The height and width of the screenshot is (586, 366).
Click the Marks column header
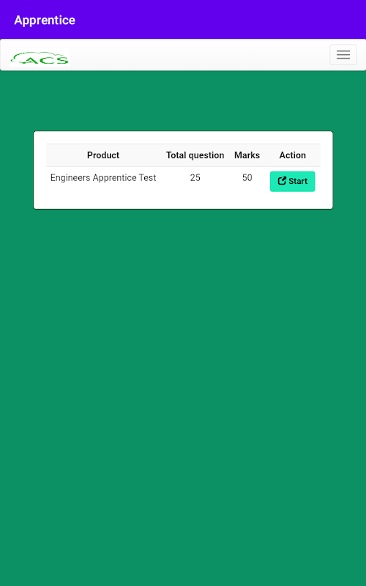pos(247,155)
